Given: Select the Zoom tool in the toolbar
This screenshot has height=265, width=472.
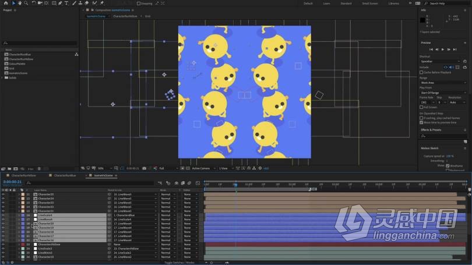Looking at the screenshot, I should pos(26,3).
